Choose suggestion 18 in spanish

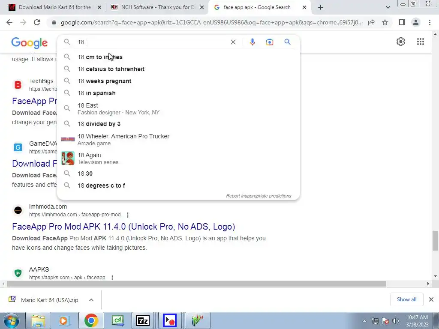(x=178, y=93)
